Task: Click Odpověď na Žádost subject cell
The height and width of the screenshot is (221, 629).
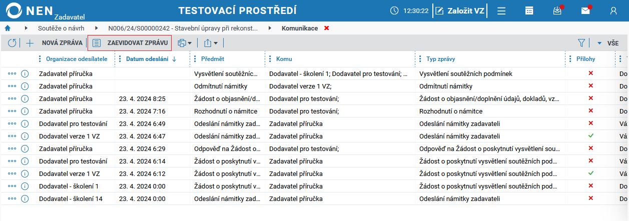Action: click(227, 148)
